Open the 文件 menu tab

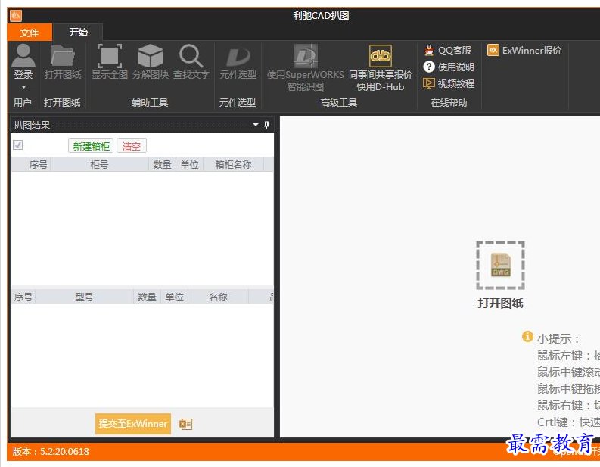(30, 33)
